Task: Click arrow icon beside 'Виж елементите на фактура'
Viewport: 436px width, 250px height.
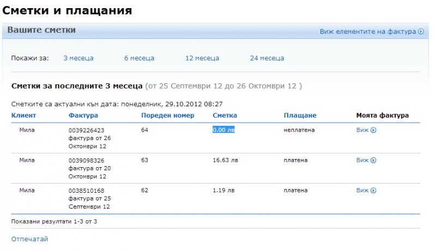Action: pyautogui.click(x=421, y=32)
